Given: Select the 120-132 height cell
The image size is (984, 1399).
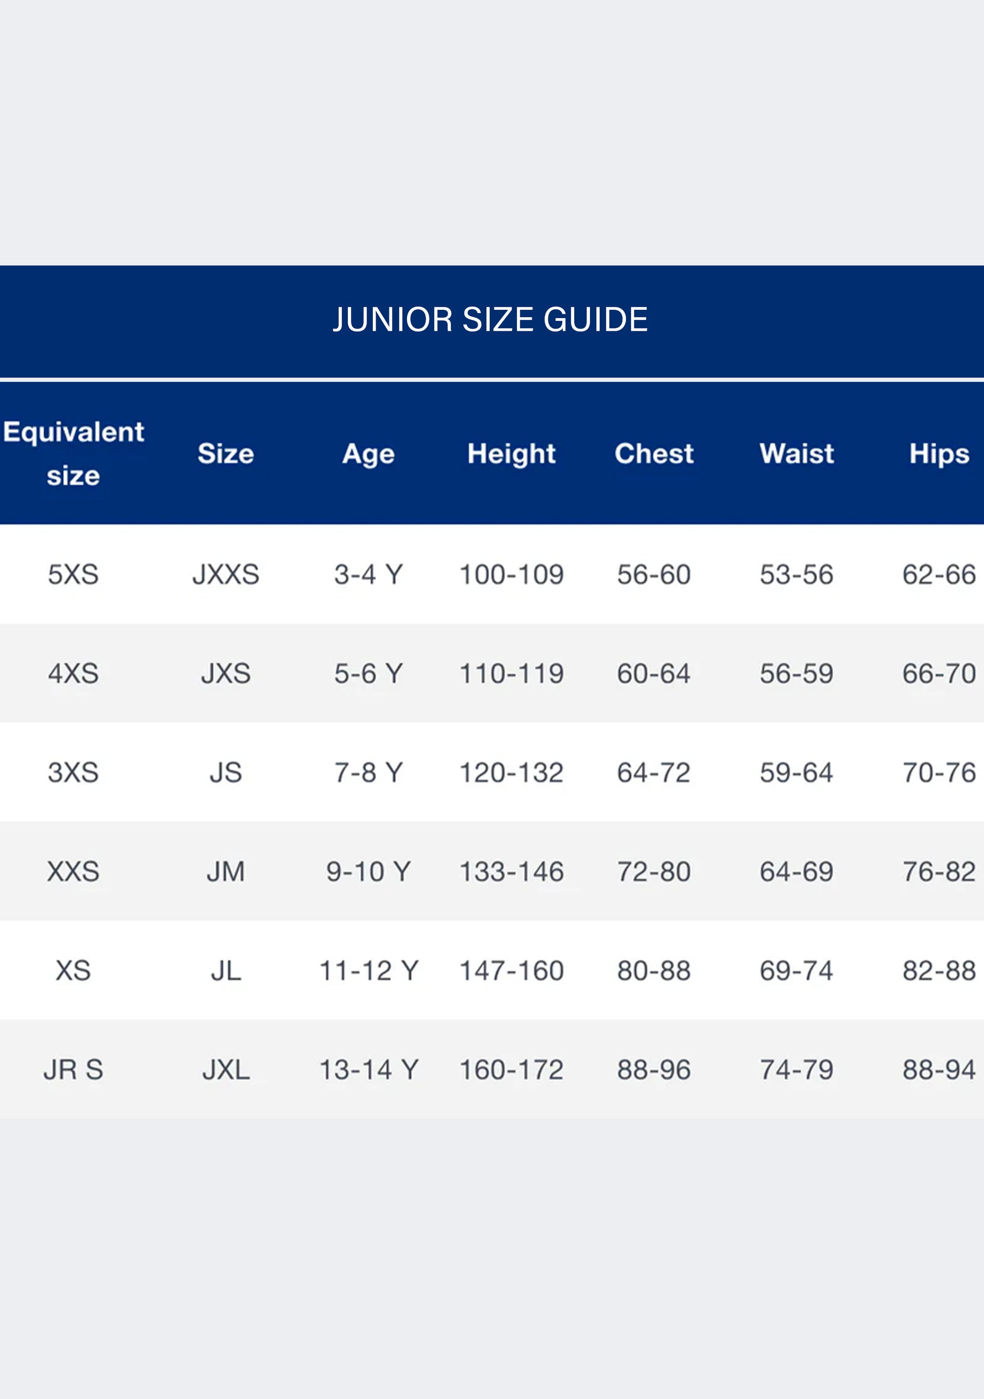Looking at the screenshot, I should [x=512, y=773].
